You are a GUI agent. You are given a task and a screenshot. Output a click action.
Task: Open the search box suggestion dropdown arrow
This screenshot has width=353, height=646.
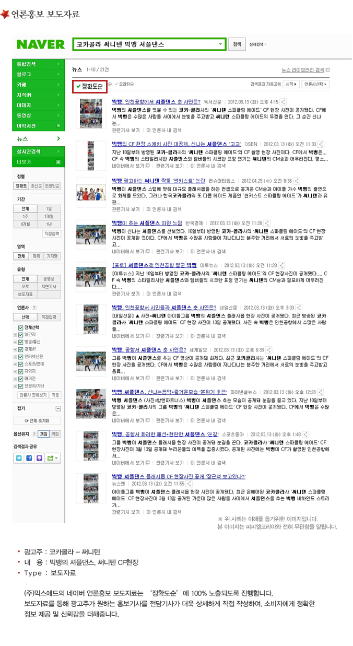[x=221, y=45]
